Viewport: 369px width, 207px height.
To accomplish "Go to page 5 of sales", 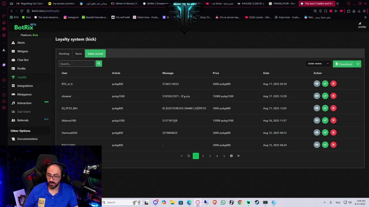I will [x=224, y=156].
